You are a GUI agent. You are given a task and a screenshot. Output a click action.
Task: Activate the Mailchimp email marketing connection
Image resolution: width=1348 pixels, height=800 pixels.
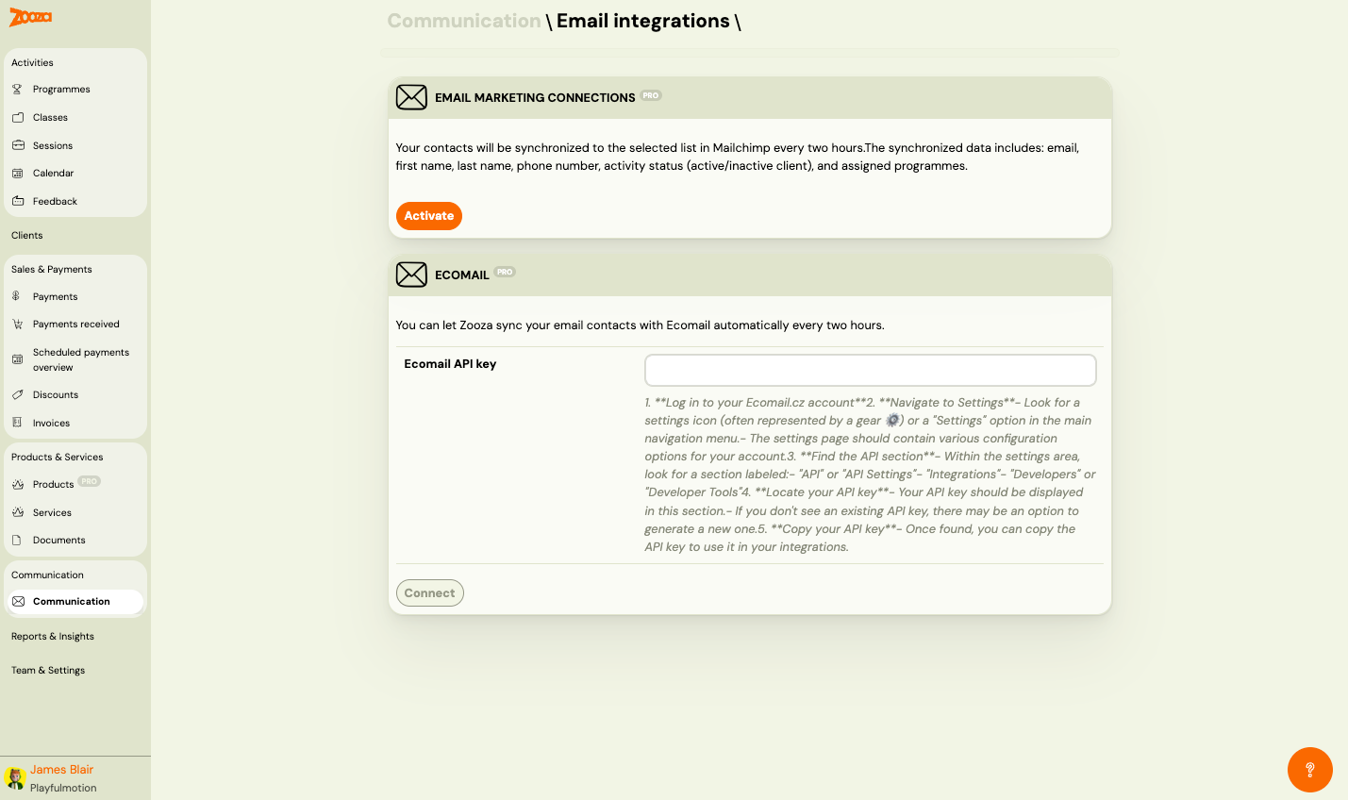tap(429, 216)
